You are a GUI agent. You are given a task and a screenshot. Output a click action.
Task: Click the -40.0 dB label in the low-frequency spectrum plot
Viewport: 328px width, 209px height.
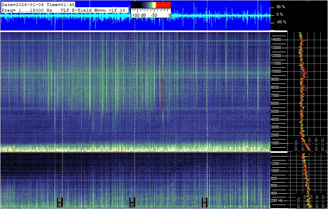click(317, 201)
